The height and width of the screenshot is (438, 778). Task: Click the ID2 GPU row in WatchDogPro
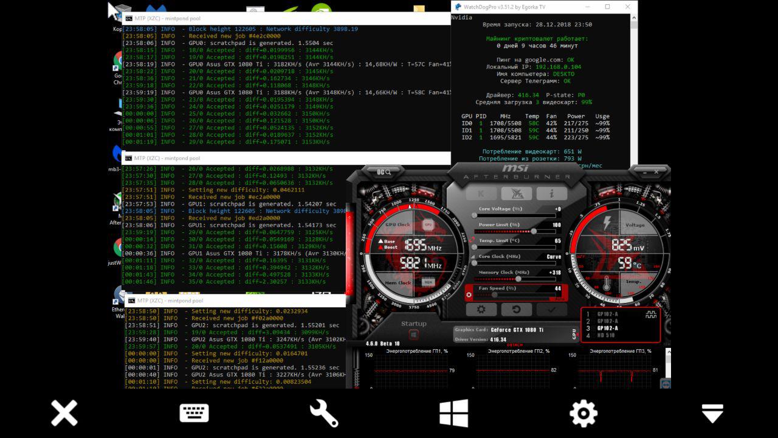coord(535,137)
